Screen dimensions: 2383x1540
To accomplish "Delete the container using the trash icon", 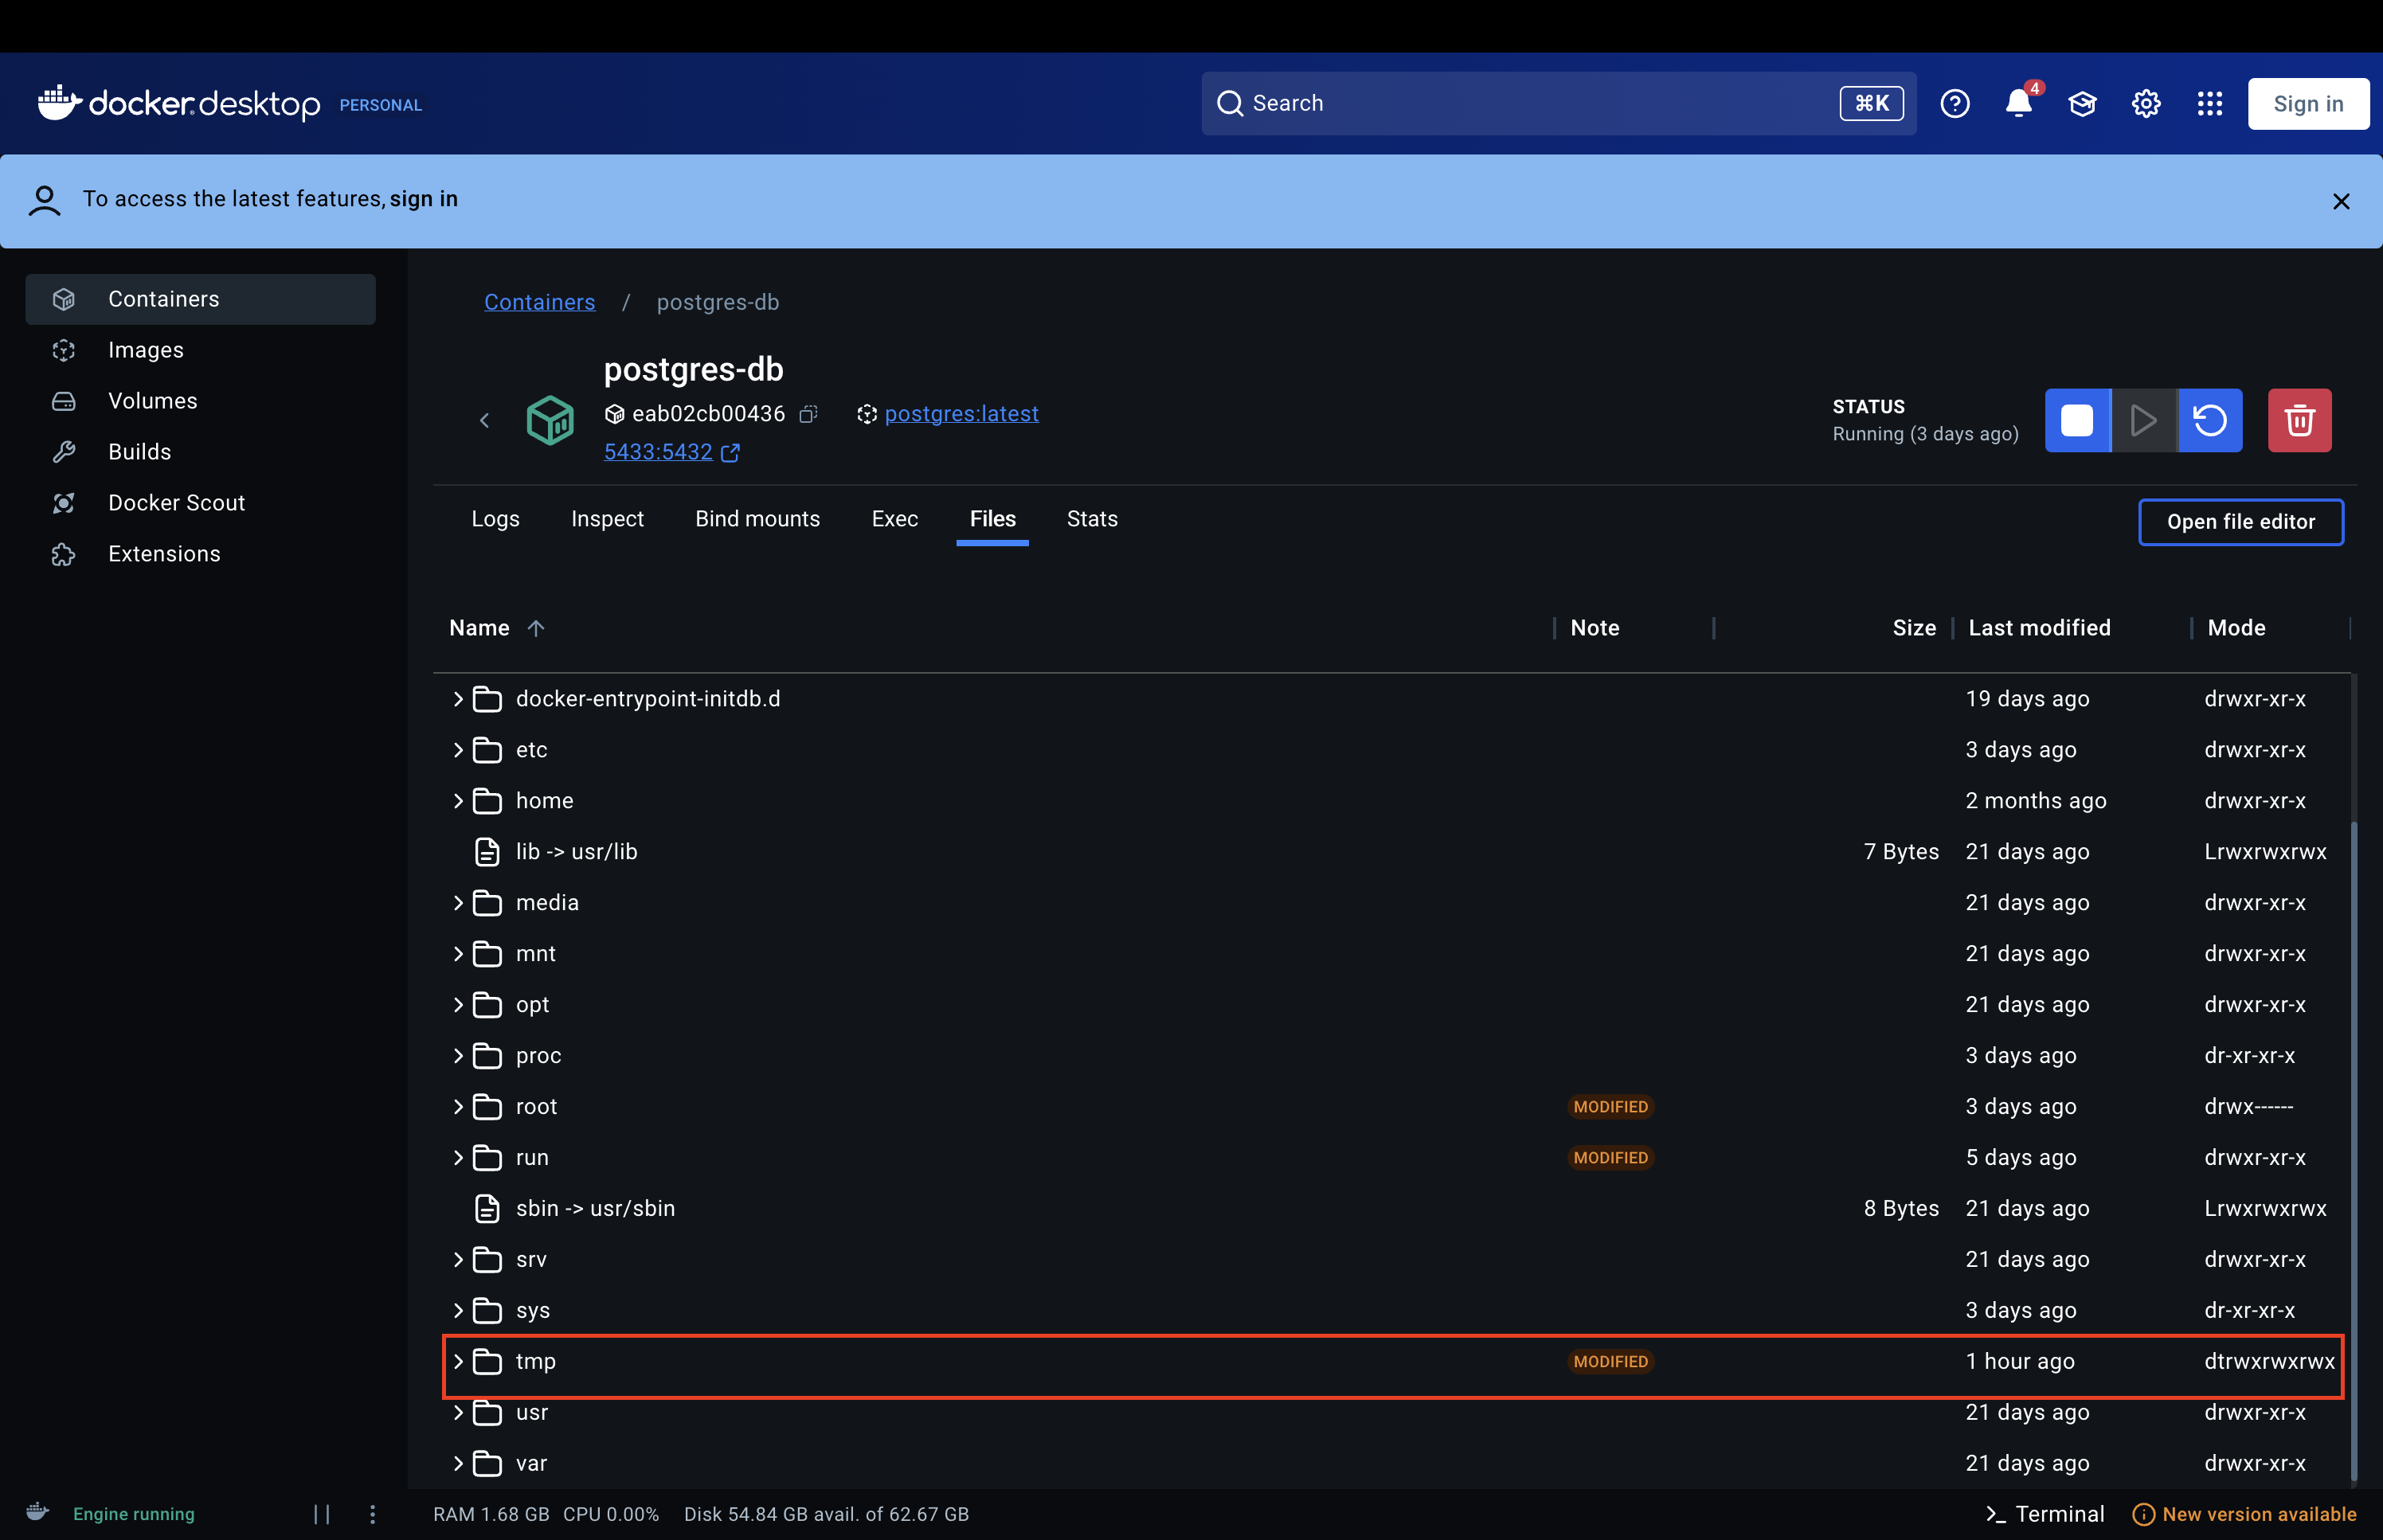I will [x=2299, y=420].
